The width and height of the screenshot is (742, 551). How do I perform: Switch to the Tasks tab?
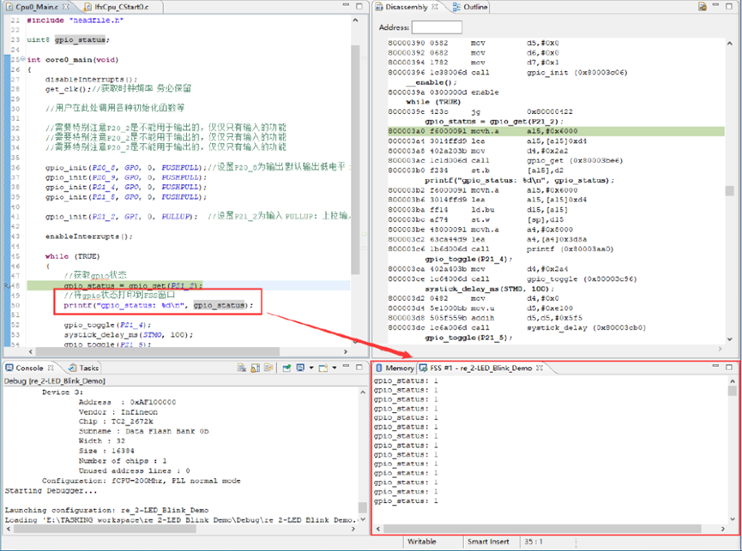(x=84, y=368)
